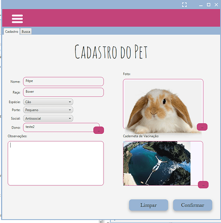Switch to the Busca tab

tap(26, 32)
